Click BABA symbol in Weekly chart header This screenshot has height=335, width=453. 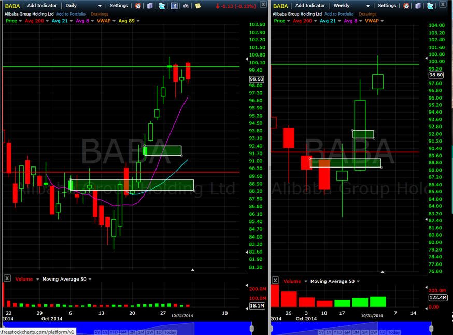[x=280, y=6]
